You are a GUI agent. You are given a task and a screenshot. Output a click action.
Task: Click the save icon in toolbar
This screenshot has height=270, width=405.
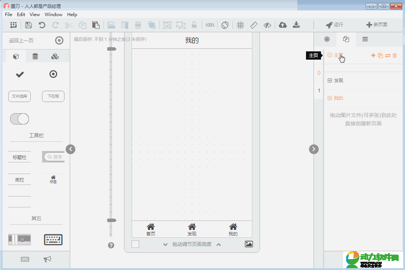point(28,25)
